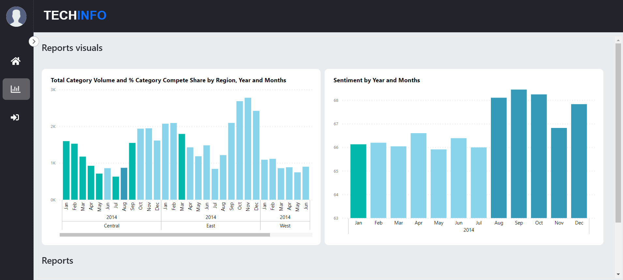This screenshot has width=623, height=280.
Task: Click the Apr bar in Sentiment chart
Action: click(418, 175)
